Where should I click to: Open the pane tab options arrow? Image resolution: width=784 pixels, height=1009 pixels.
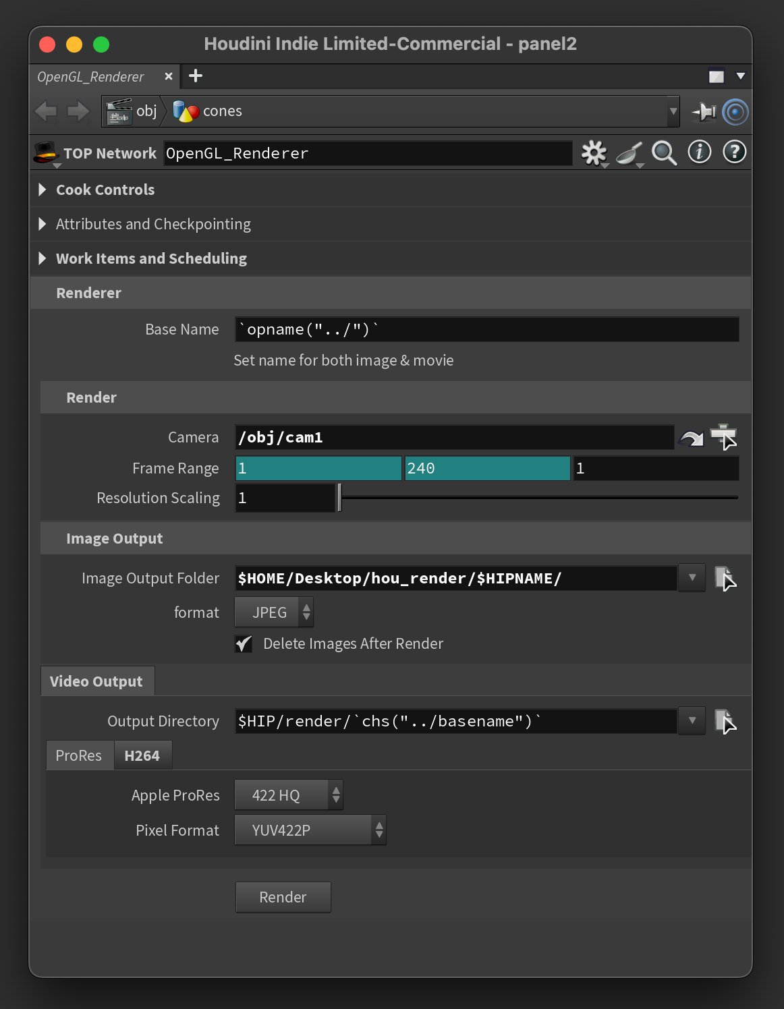point(740,76)
